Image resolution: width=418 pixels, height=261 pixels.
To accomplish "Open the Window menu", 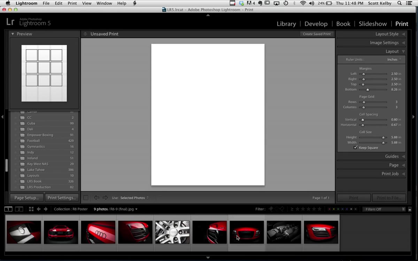I will 104,3.
